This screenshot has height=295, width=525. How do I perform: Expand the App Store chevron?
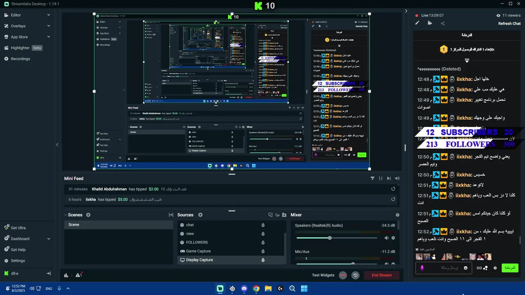click(48, 37)
